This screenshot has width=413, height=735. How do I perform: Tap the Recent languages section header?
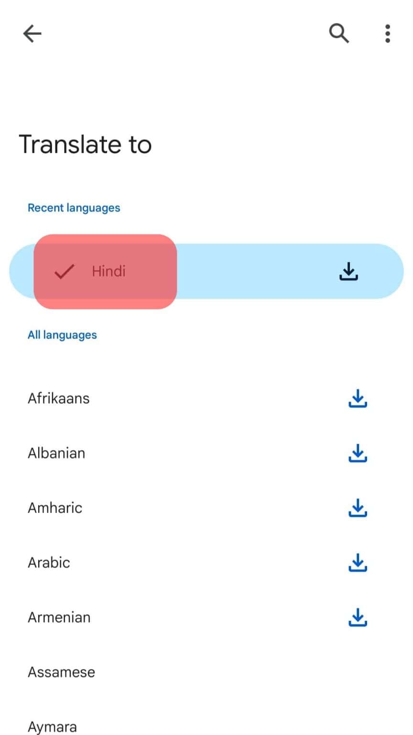[x=74, y=208]
